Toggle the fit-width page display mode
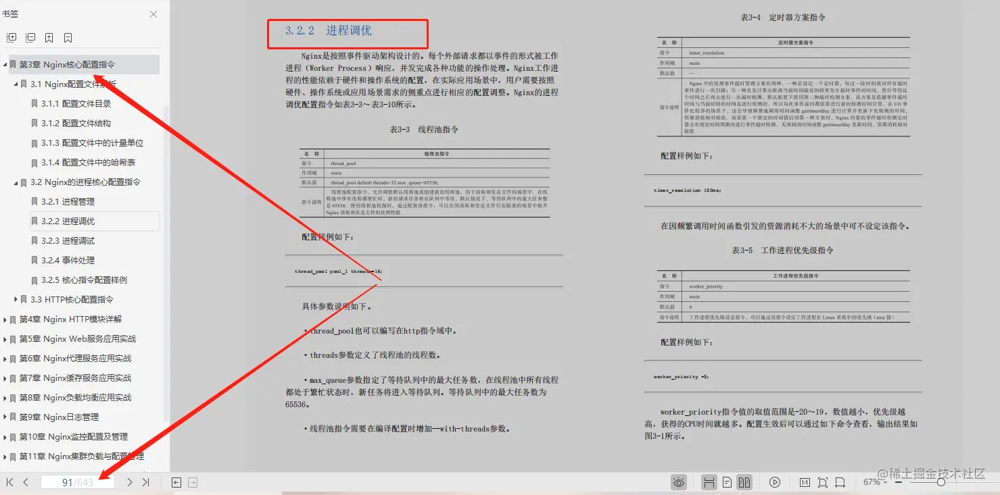Image resolution: width=1000 pixels, height=495 pixels. point(709,481)
